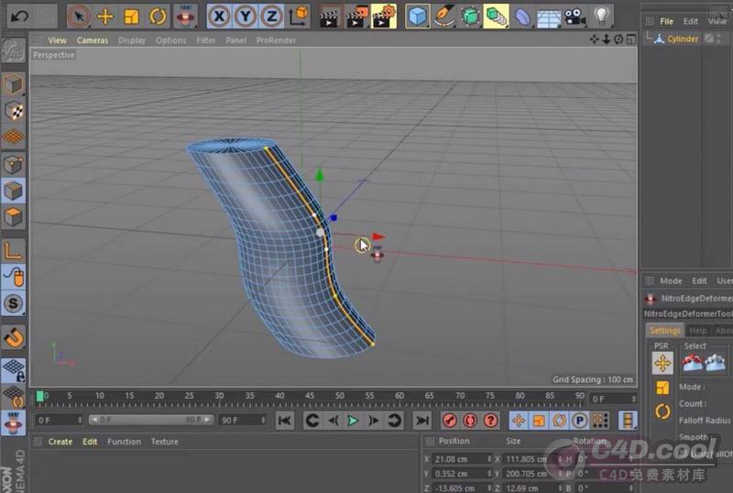
Task: Select the Live Selection tool
Action: pyautogui.click(x=79, y=16)
